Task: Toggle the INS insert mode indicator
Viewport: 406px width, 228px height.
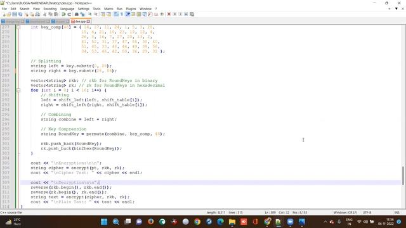Action: click(396, 213)
